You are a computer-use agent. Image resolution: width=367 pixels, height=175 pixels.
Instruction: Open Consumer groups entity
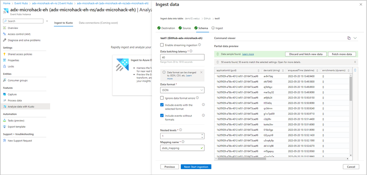pyautogui.click(x=18, y=80)
